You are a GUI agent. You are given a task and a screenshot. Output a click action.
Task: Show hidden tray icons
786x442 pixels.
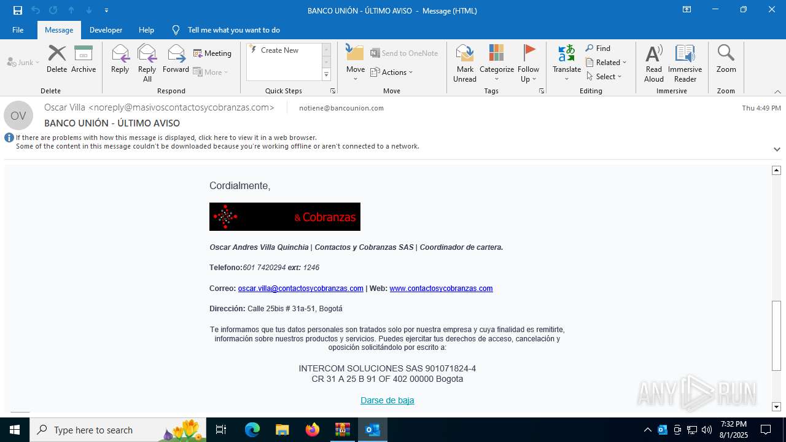coord(647,430)
